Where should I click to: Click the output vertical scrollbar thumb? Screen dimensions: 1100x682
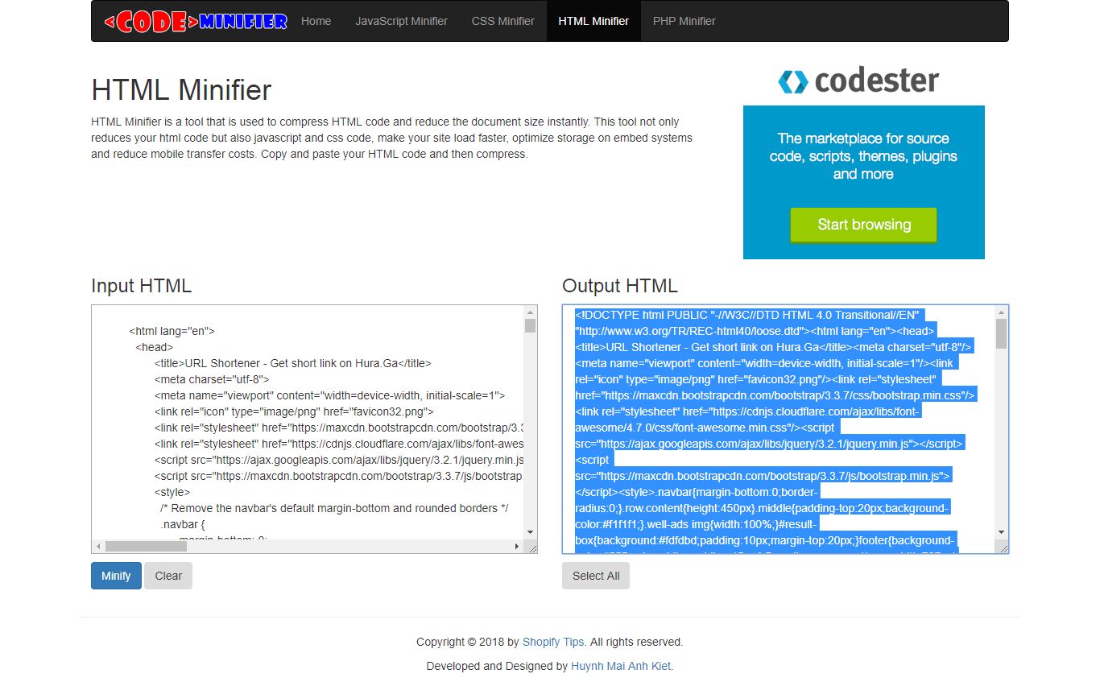coord(1001,333)
